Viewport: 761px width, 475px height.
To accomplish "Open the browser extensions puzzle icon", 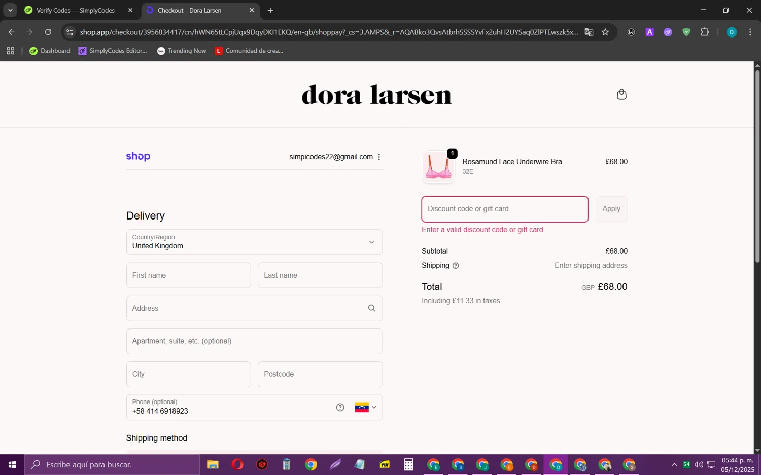I will (x=705, y=32).
